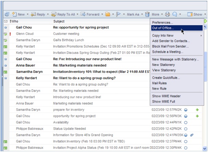Click the paperclip attachment icon on Store 46 row
This screenshot has width=208, height=152.
[192, 135]
